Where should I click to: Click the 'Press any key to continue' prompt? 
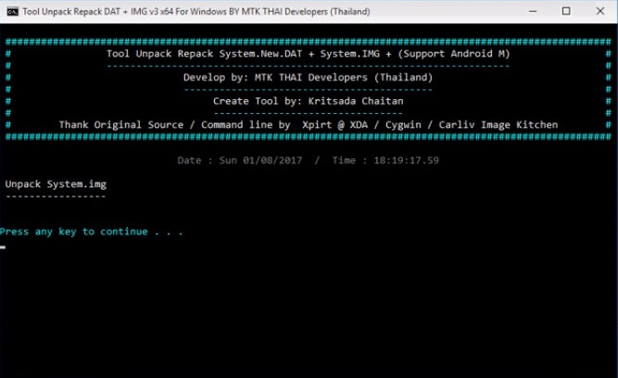[92, 232]
